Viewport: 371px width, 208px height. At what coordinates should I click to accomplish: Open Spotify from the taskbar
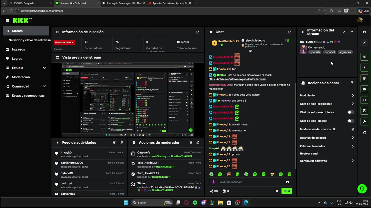[195, 203]
